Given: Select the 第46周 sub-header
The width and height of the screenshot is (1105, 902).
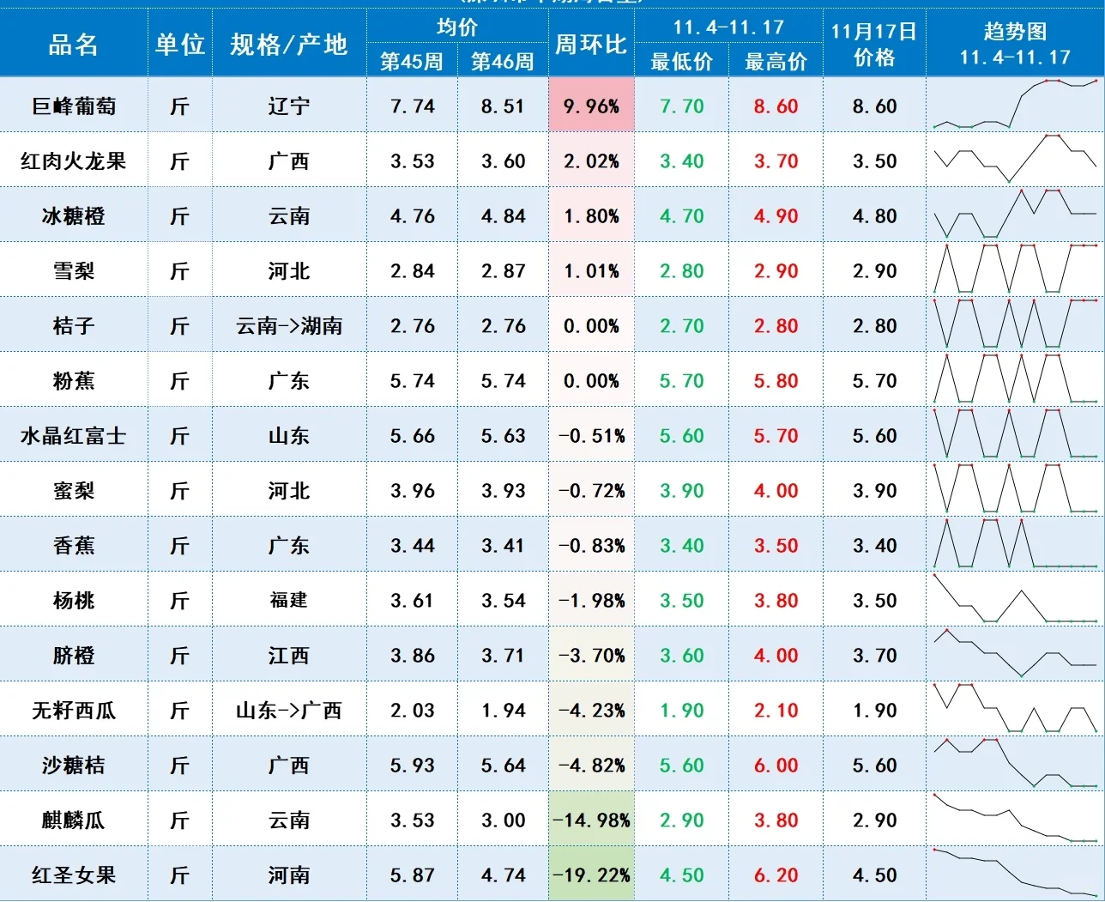Looking at the screenshot, I should click(x=503, y=61).
